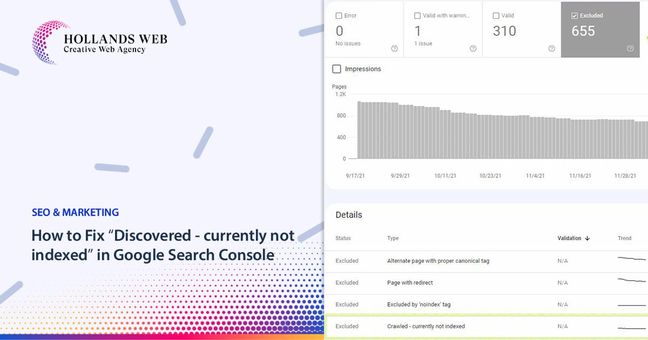Open the article title about Discovered not indexed

point(163,244)
